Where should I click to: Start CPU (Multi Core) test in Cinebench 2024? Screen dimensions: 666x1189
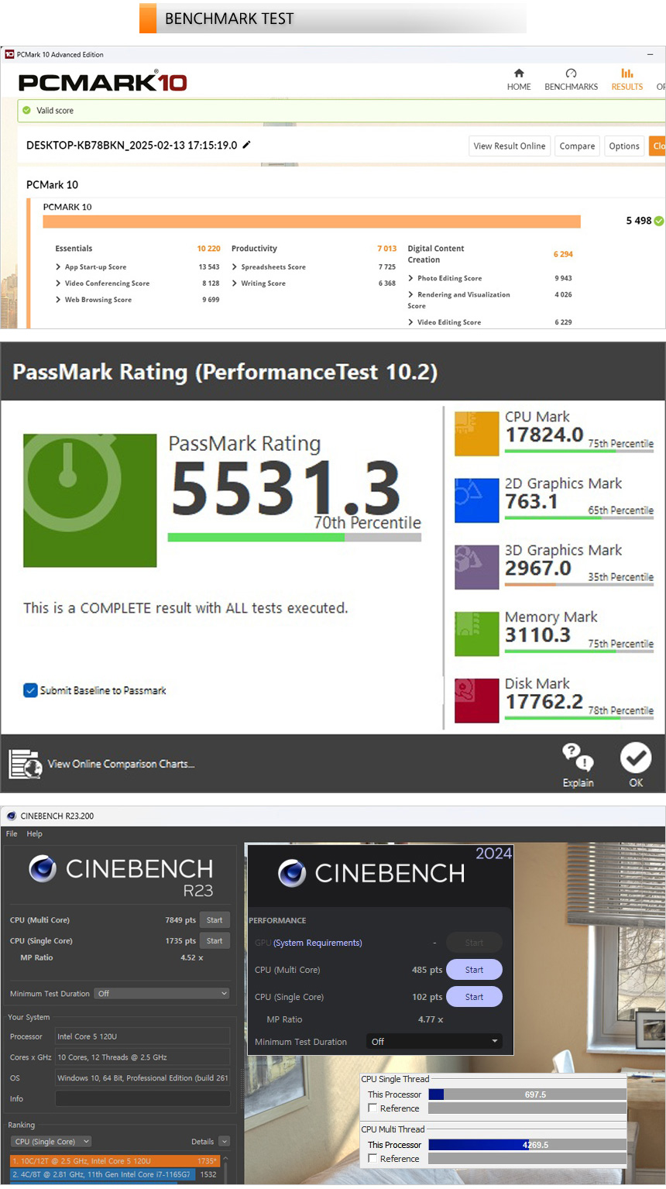pyautogui.click(x=474, y=970)
